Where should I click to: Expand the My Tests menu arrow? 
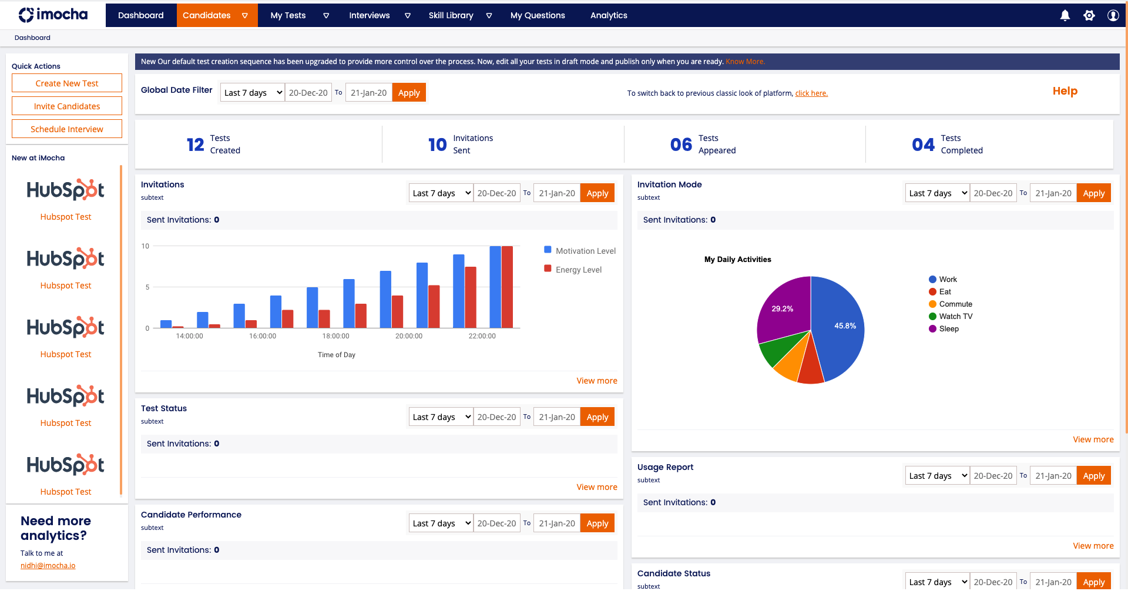point(326,16)
